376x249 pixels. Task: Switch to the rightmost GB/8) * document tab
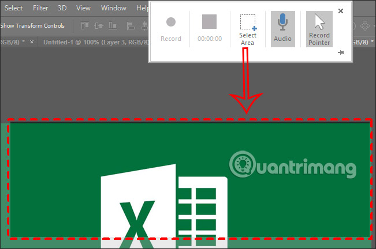(363, 42)
